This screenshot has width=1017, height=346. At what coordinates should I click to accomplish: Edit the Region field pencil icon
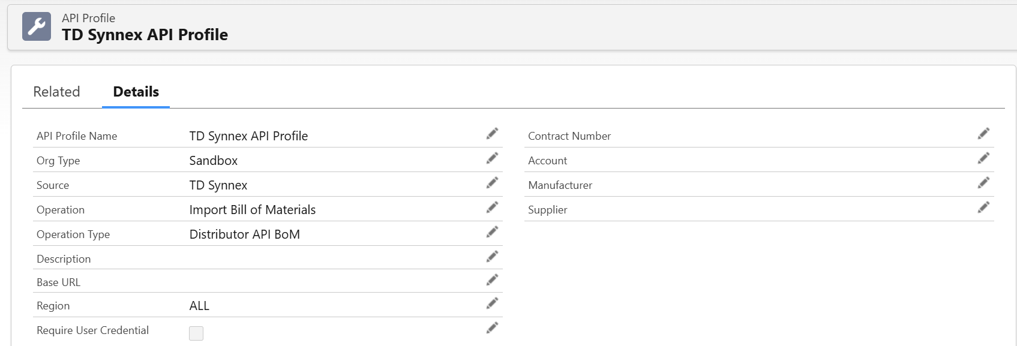(492, 303)
